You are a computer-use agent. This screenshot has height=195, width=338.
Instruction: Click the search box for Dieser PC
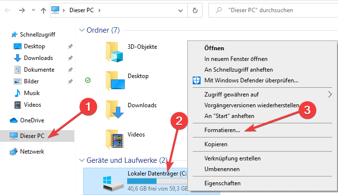(273, 10)
